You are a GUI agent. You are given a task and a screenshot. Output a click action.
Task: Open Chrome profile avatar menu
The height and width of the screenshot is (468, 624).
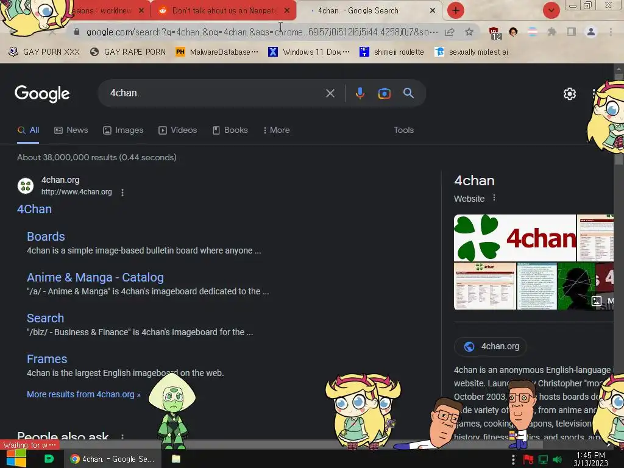[x=591, y=32]
